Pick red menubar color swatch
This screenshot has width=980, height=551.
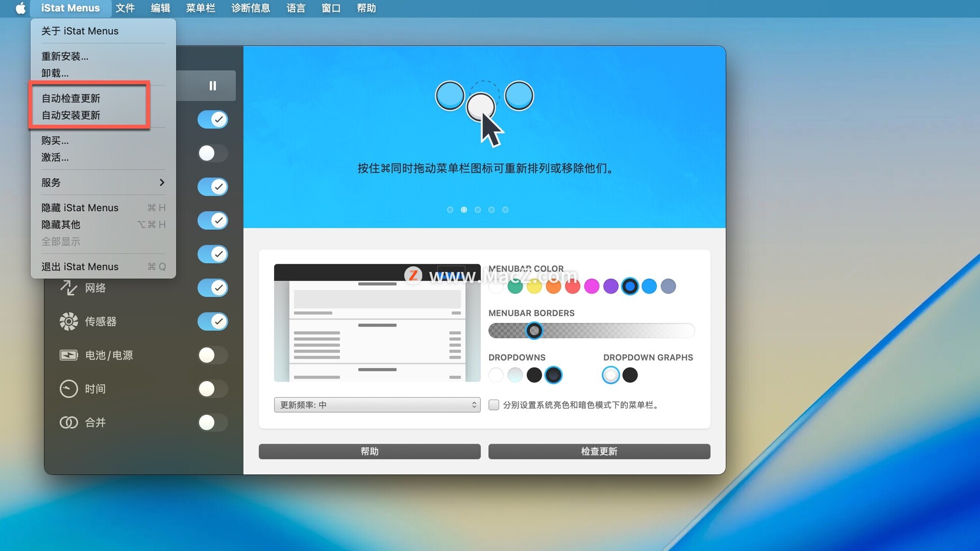point(573,286)
